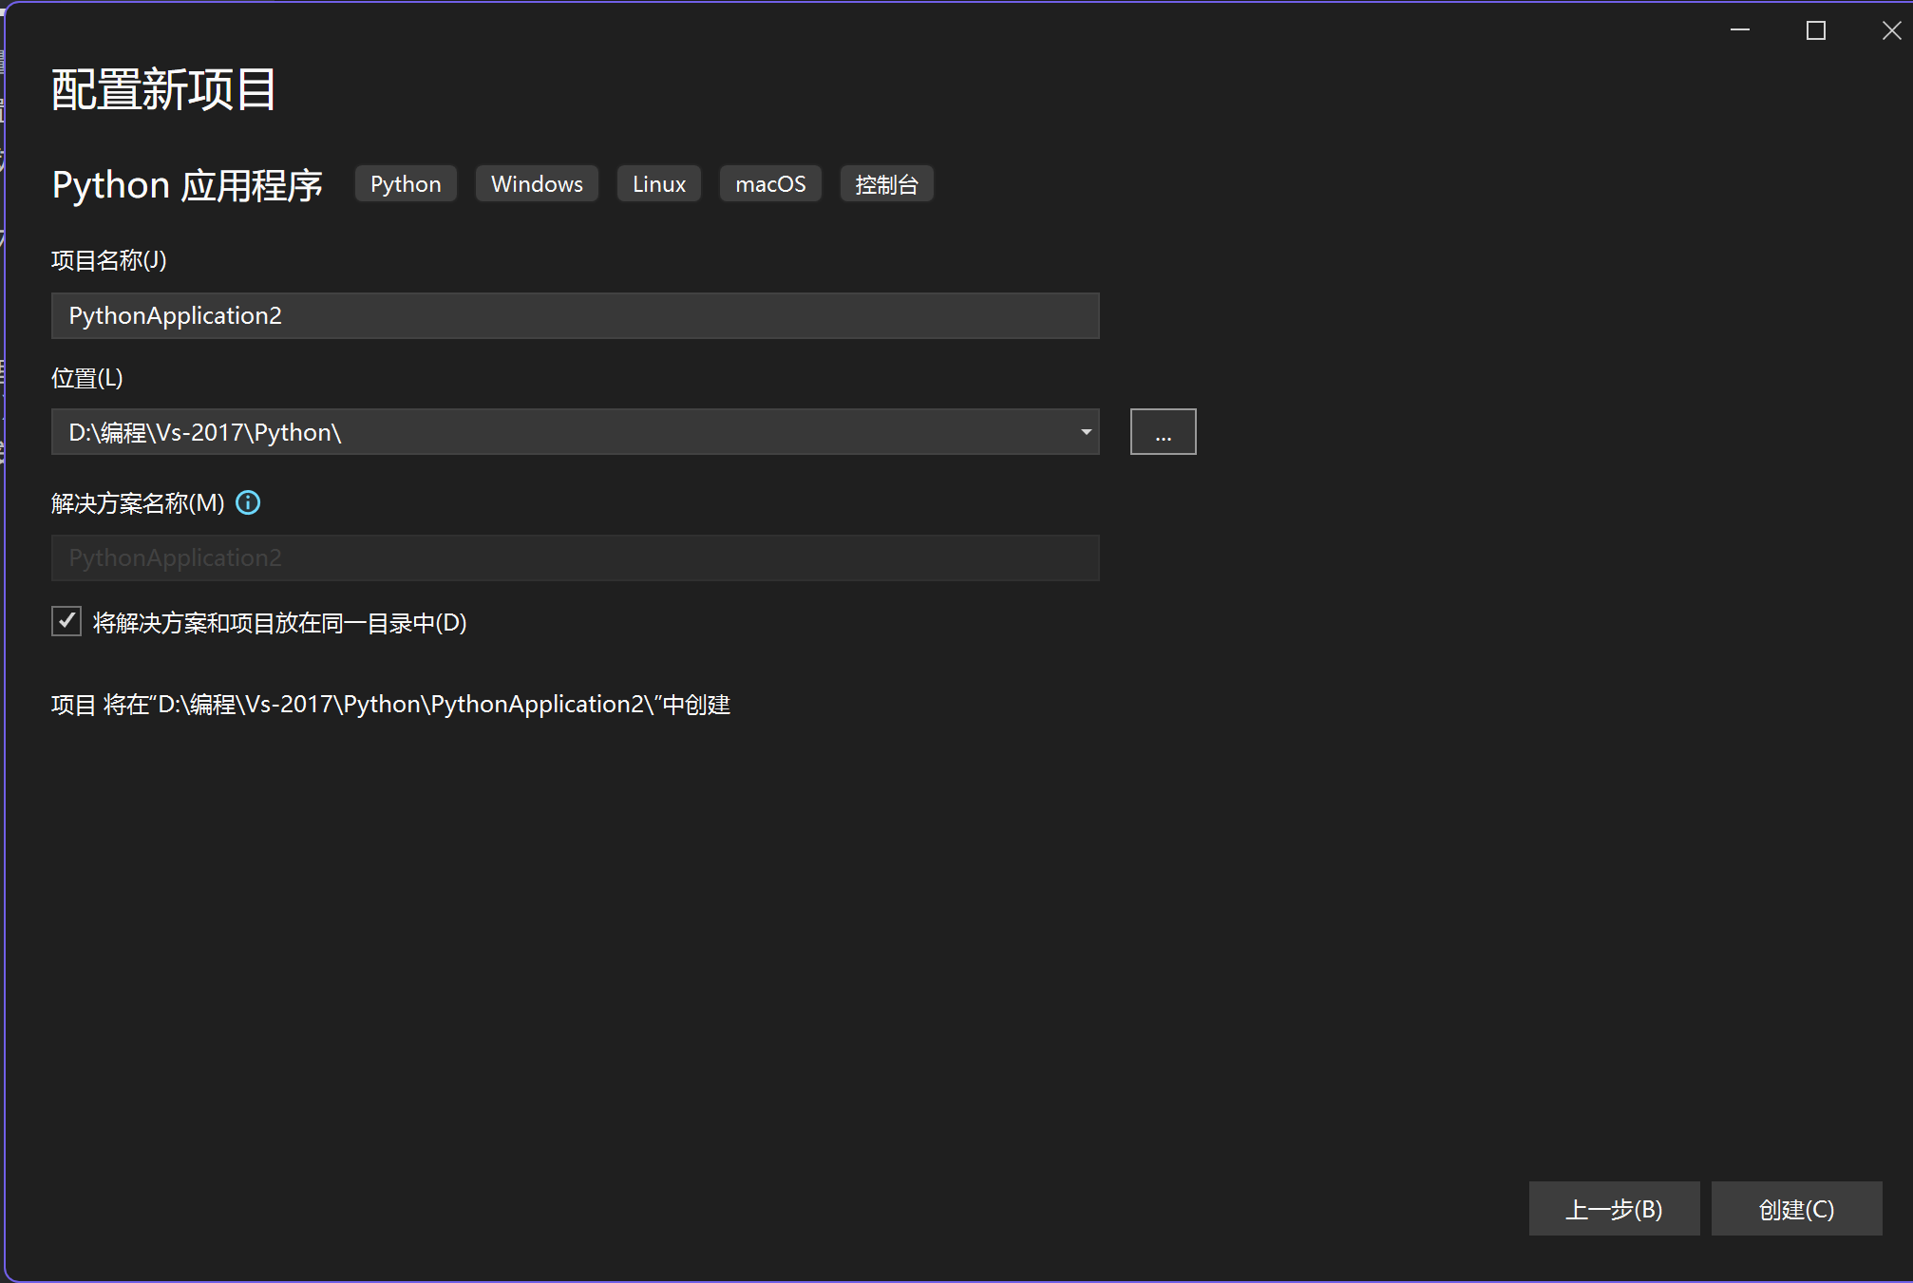Click the 位置(L) location label
Viewport: 1913px width, 1283px height.
87,378
